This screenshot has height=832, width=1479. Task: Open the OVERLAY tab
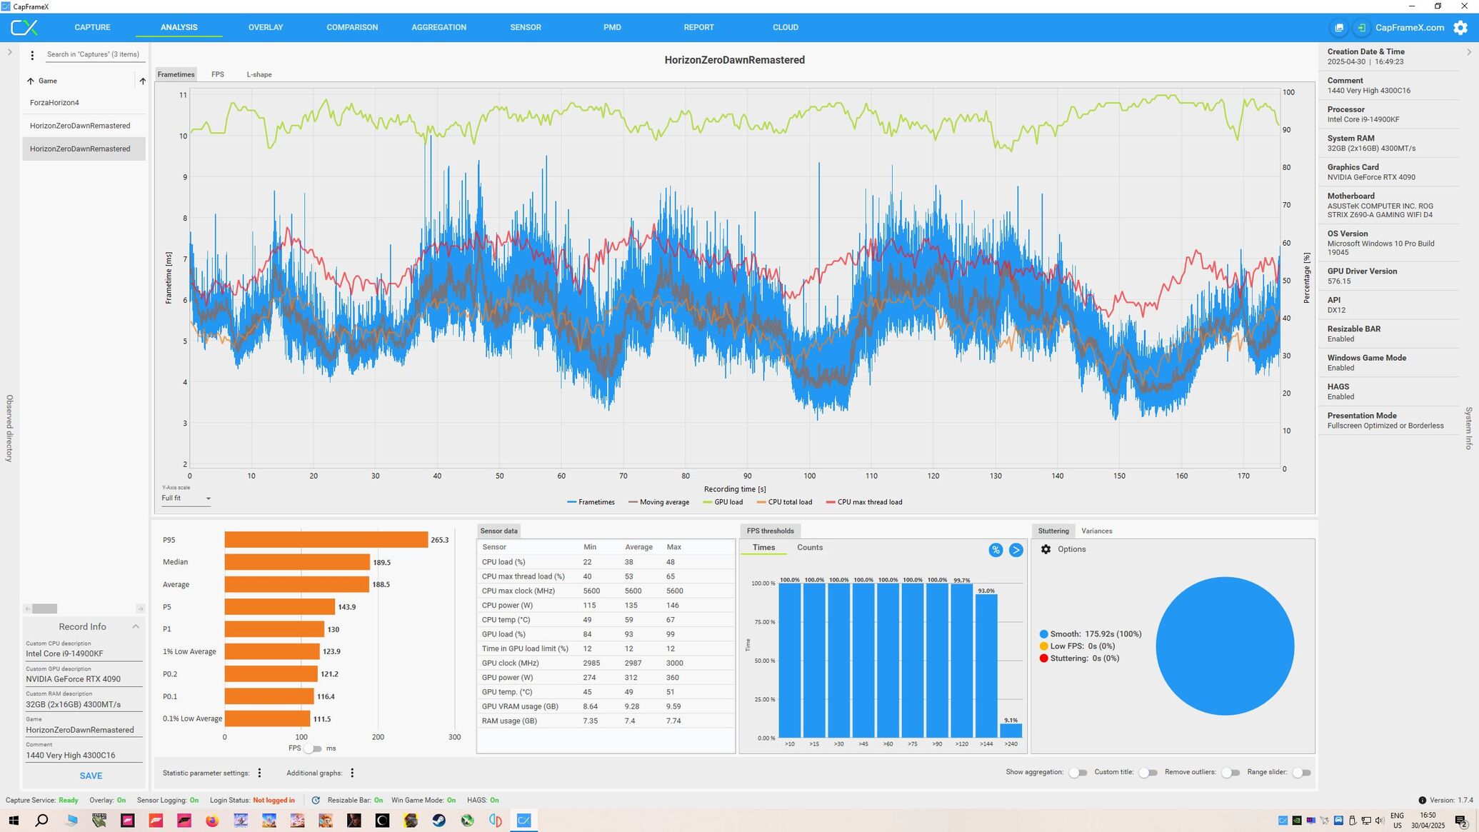[x=266, y=28]
